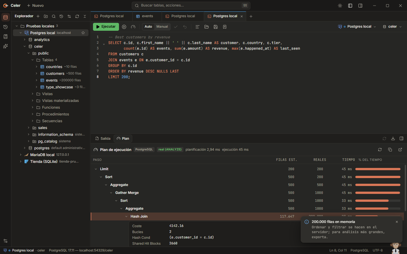Click the Ejecutar button
This screenshot has height=254, width=407.
click(x=106, y=27)
